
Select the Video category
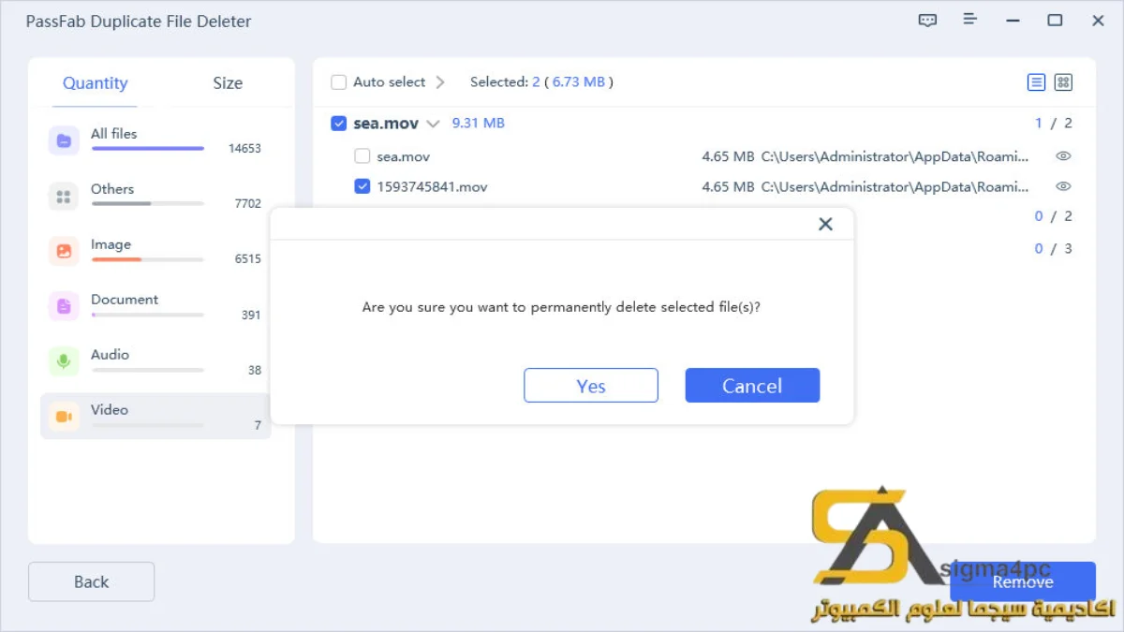pos(155,416)
